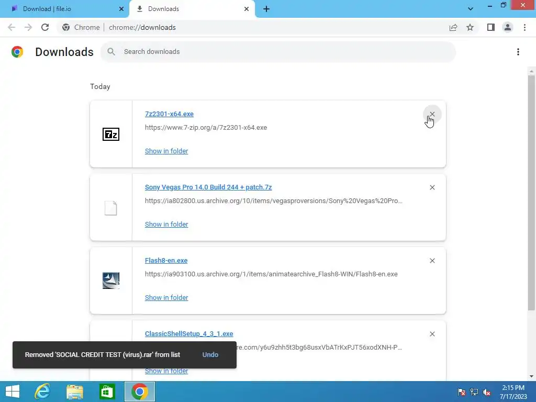Click the chrome://downloads address bar
Image resolution: width=536 pixels, height=402 pixels.
142,27
